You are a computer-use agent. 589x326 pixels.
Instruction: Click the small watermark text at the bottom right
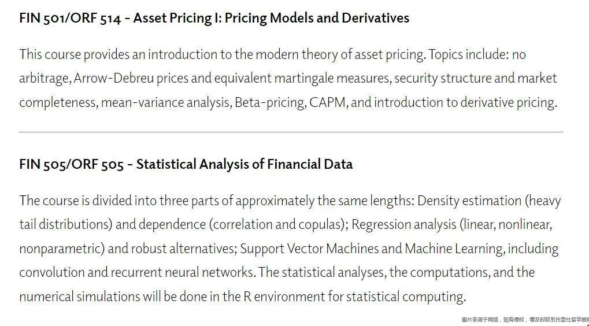click(525, 320)
